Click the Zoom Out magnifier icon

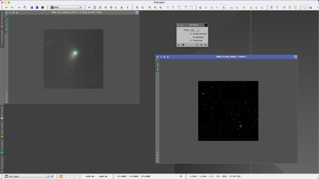tap(143, 8)
